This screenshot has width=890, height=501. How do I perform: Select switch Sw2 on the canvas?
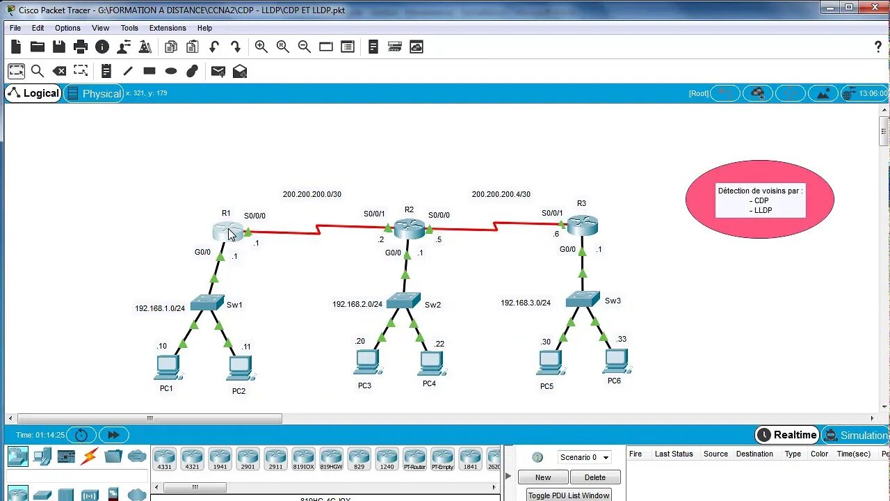point(403,300)
